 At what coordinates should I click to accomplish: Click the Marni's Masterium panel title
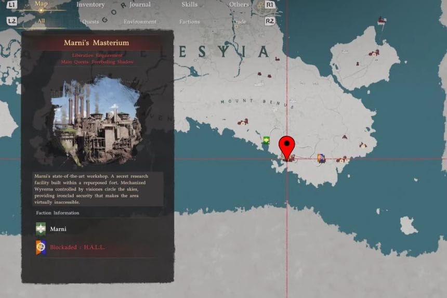96,43
